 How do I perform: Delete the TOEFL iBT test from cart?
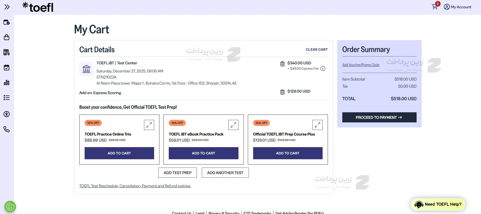click(282, 64)
